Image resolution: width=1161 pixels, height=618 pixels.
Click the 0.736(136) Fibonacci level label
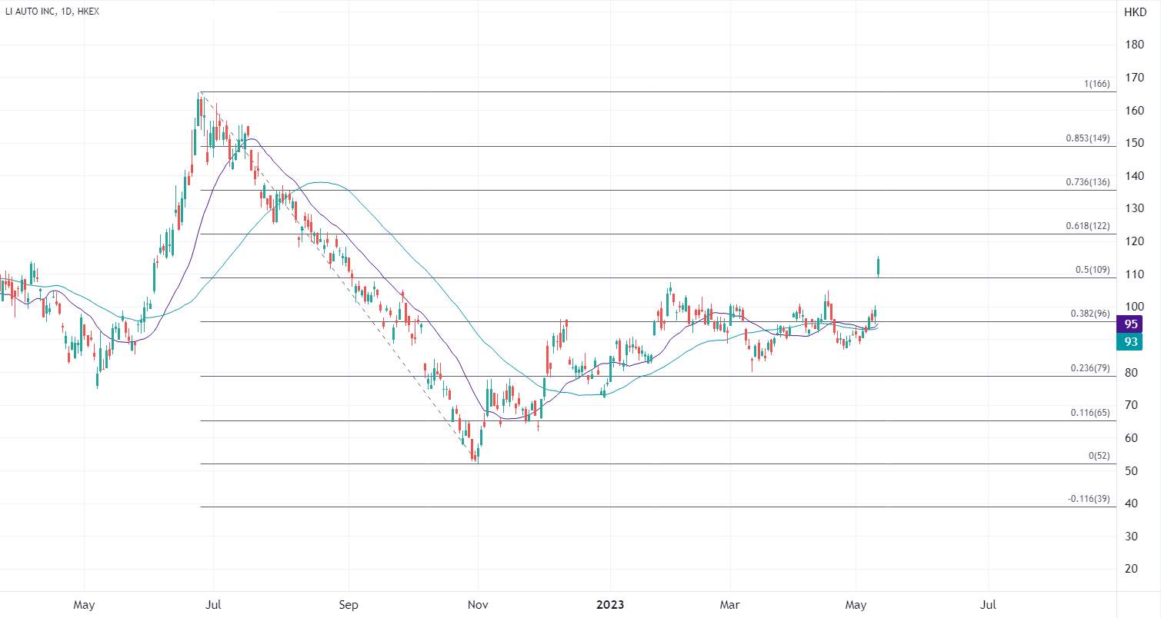point(1088,183)
